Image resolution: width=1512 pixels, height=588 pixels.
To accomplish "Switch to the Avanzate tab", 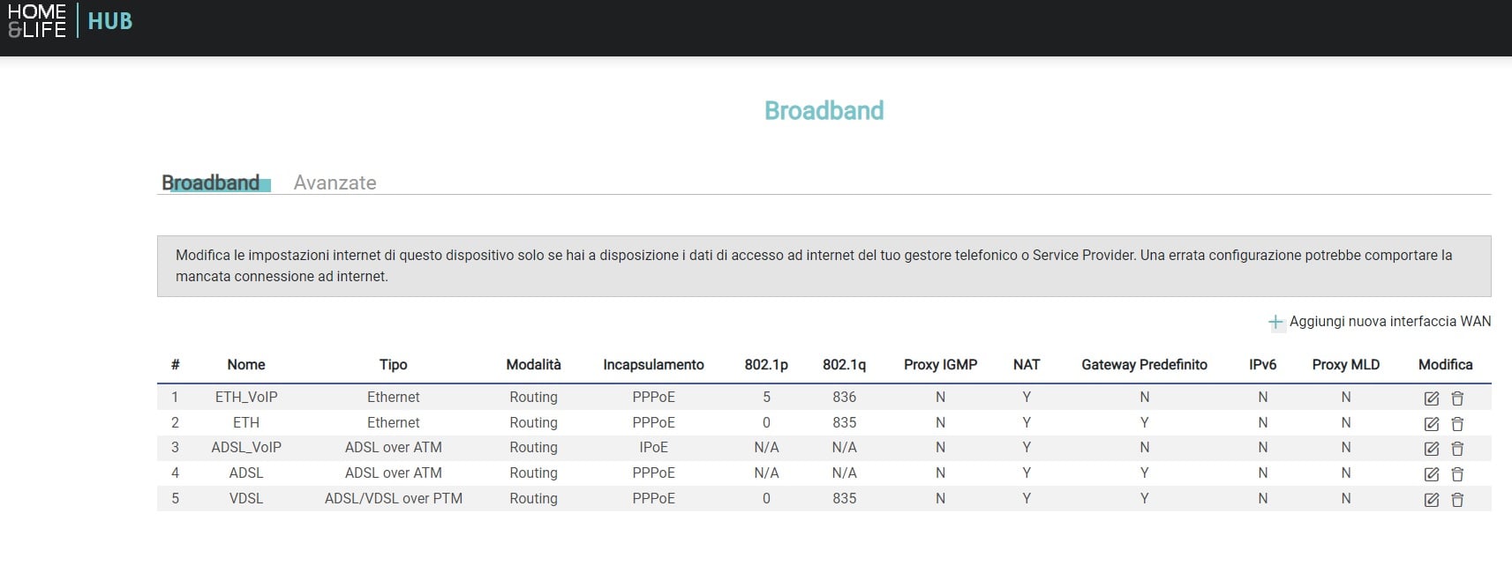I will point(335,182).
